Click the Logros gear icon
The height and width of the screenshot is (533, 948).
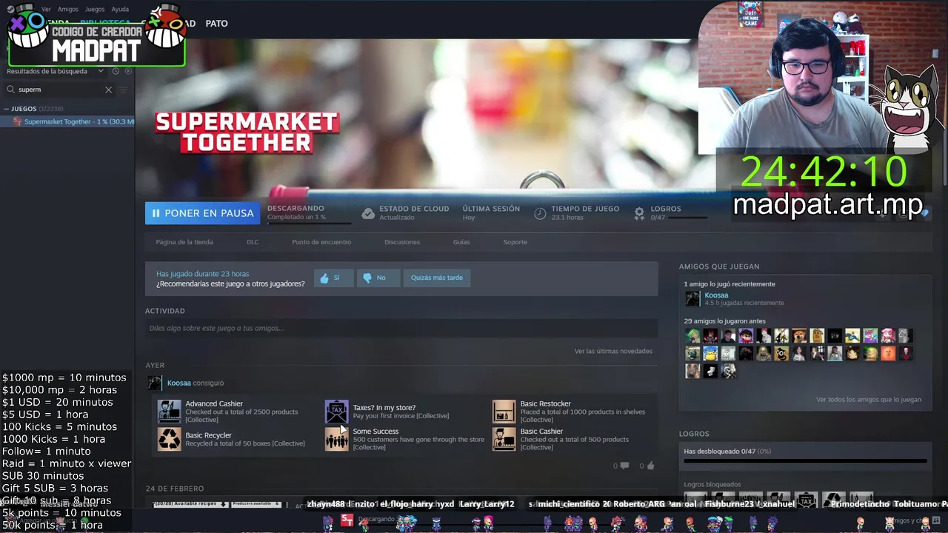click(639, 213)
